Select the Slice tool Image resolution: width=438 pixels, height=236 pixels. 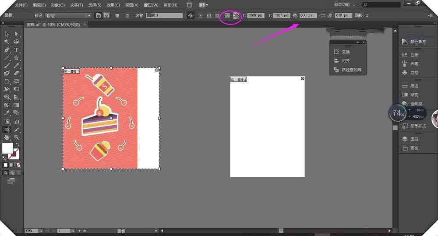17,130
